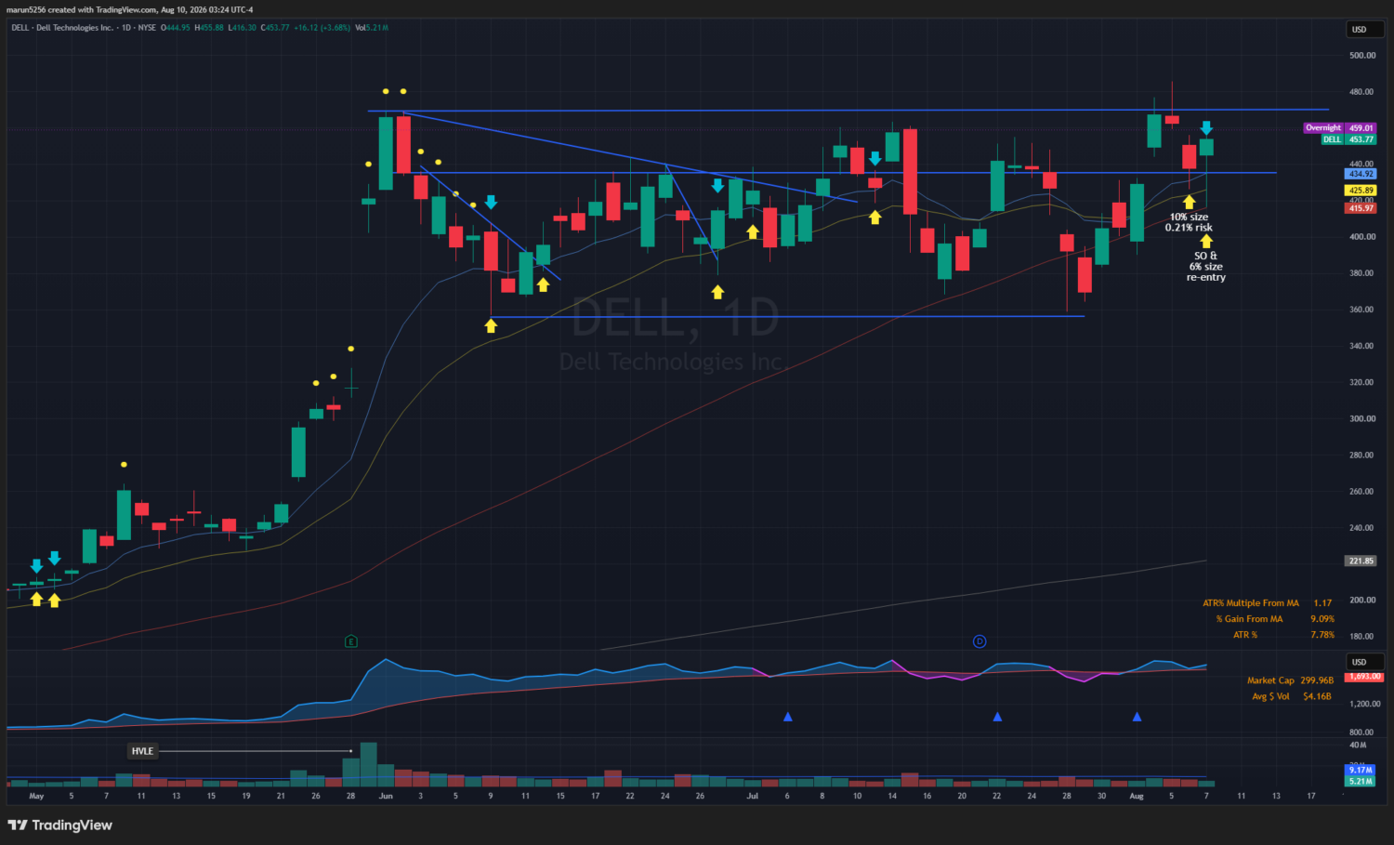Click the HVLE volume label
The width and height of the screenshot is (1394, 845).
142,751
